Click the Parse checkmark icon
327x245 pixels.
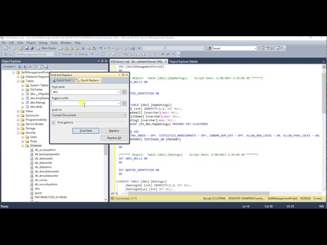[97, 54]
